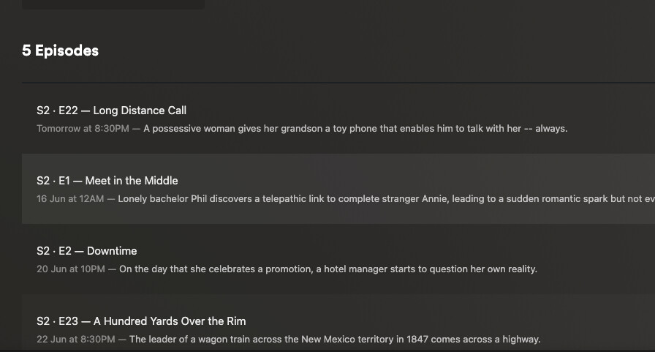Screen dimensions: 655x352
Task: Click the S2 · E2 label
Action: 53,251
